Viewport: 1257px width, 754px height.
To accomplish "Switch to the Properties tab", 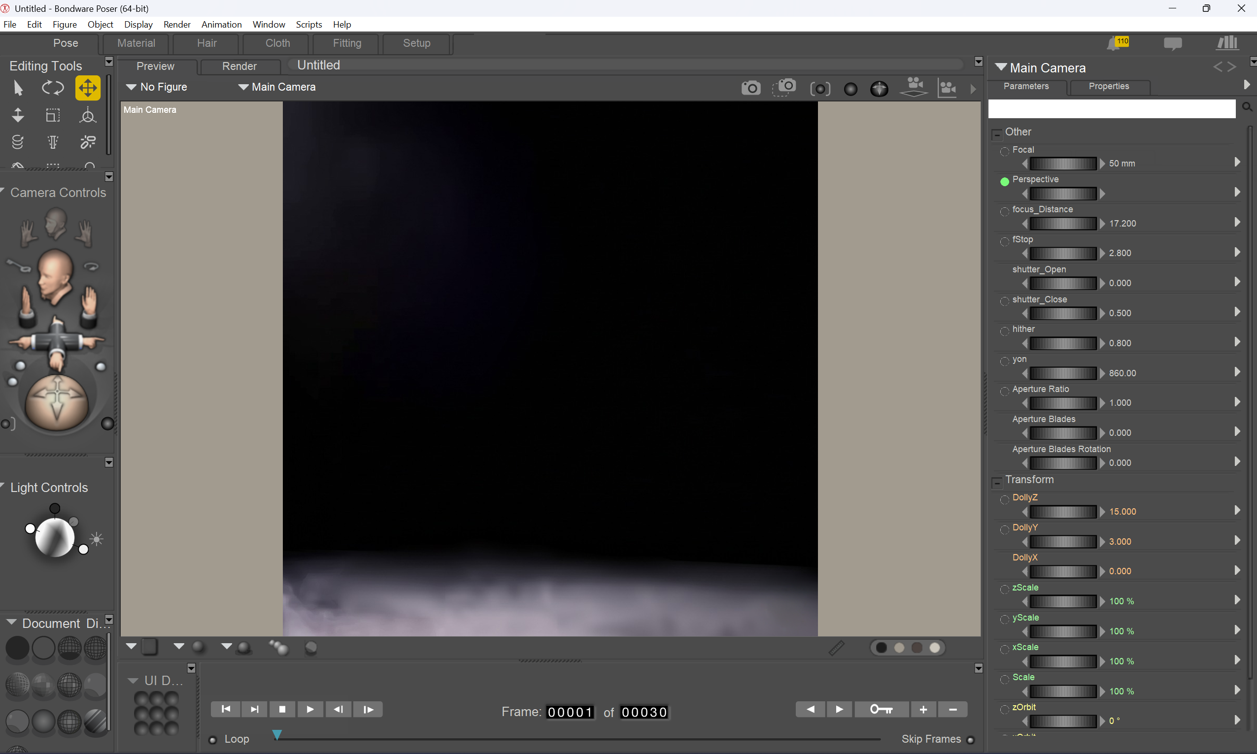I will coord(1109,86).
